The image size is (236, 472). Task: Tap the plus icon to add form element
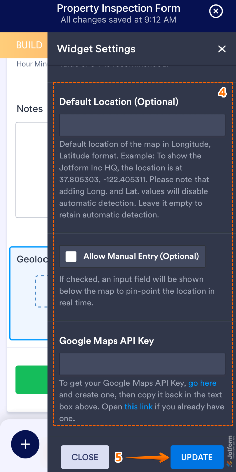[25, 444]
